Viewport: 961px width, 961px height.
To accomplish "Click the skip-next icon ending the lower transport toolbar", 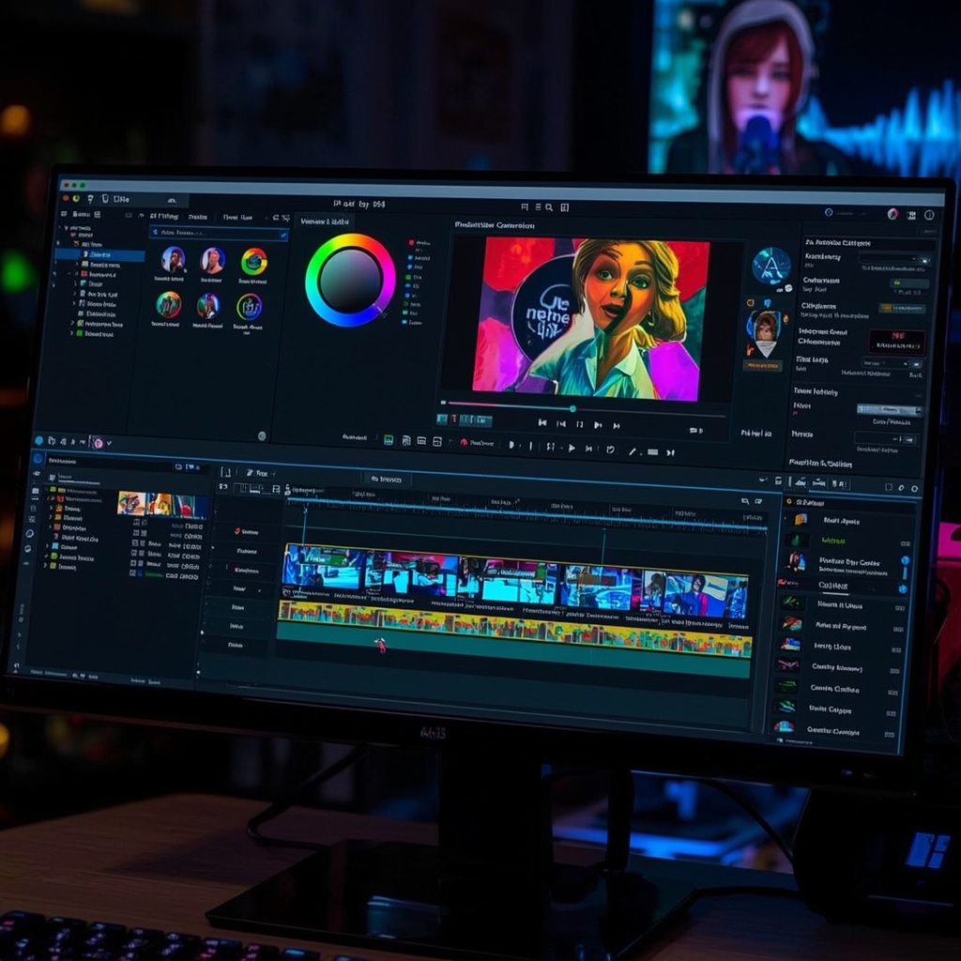I will coord(670,452).
